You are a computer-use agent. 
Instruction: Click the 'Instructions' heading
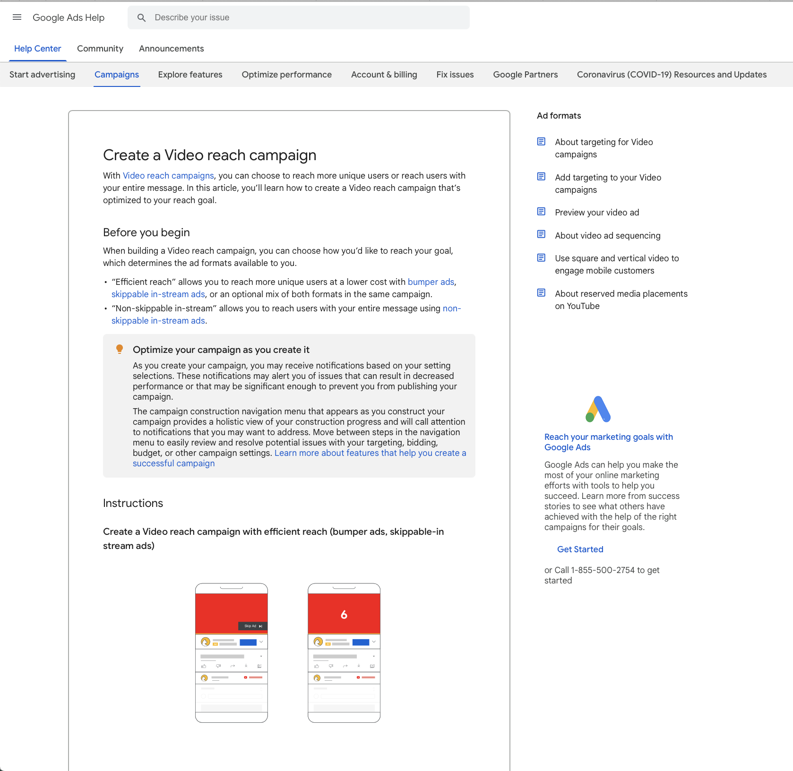coord(133,503)
